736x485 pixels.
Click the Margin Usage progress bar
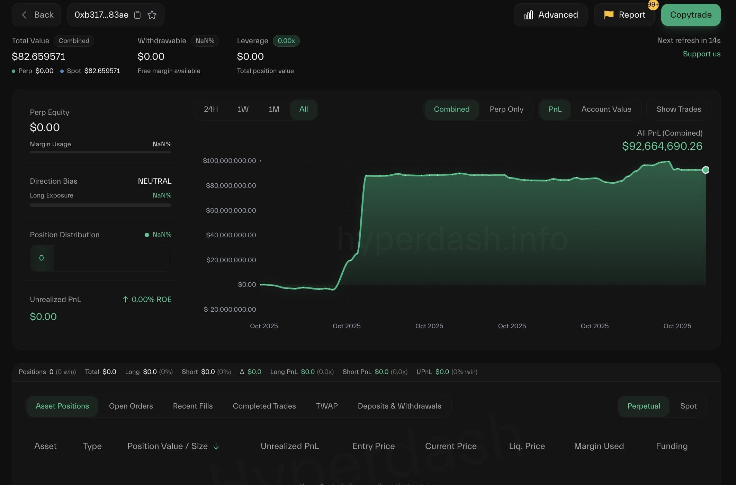coord(100,152)
